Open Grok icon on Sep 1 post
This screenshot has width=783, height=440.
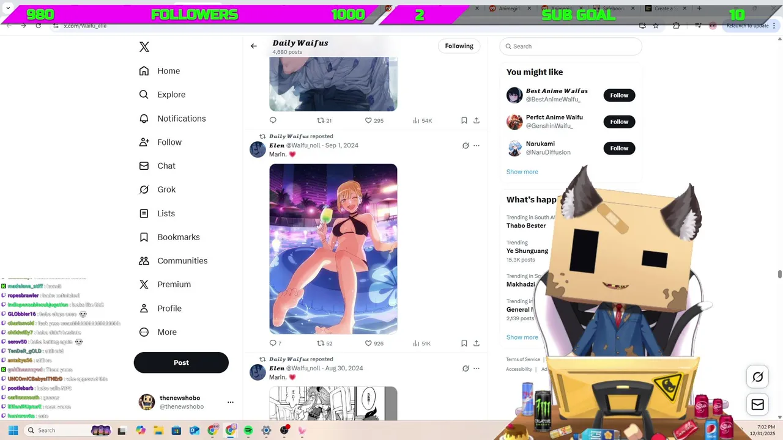(x=466, y=145)
